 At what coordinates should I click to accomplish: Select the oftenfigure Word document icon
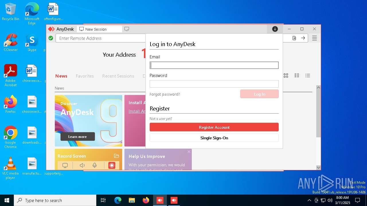coord(53,12)
